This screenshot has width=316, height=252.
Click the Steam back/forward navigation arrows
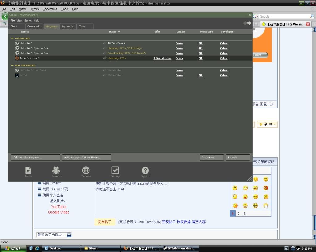247,23
